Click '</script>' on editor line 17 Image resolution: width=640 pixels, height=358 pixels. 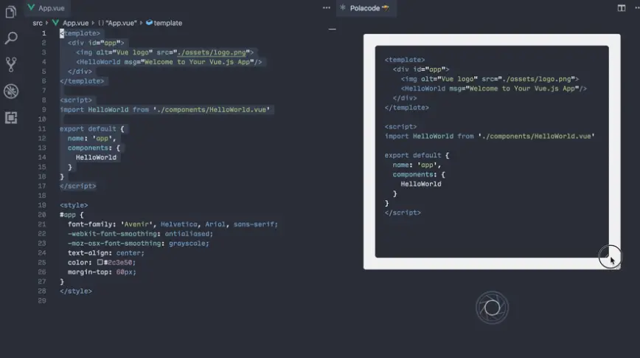[x=78, y=186]
